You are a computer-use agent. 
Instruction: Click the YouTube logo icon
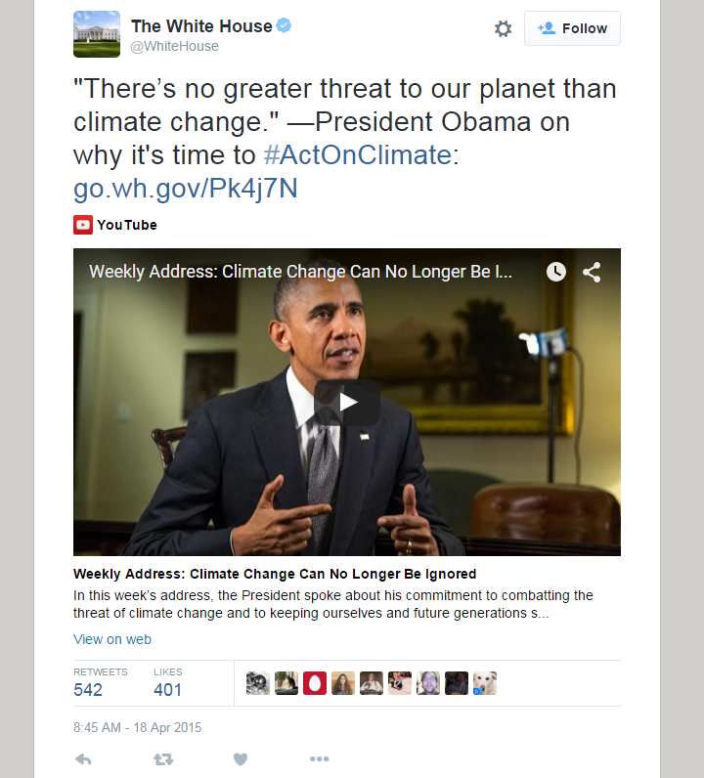(x=83, y=225)
